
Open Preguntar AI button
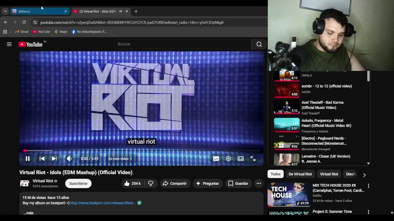pyautogui.click(x=207, y=184)
